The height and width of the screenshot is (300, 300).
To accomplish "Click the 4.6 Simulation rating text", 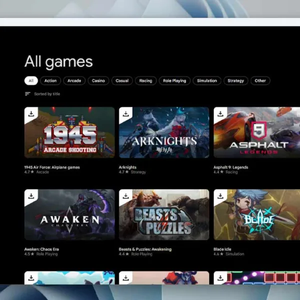I will coord(229,254).
